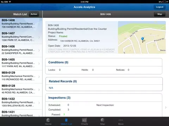
Task: Open the map thumbnail of Harbor Rd
Action: point(142,37)
